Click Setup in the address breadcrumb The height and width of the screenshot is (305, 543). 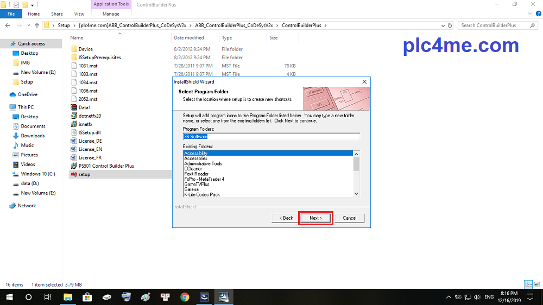(64, 26)
